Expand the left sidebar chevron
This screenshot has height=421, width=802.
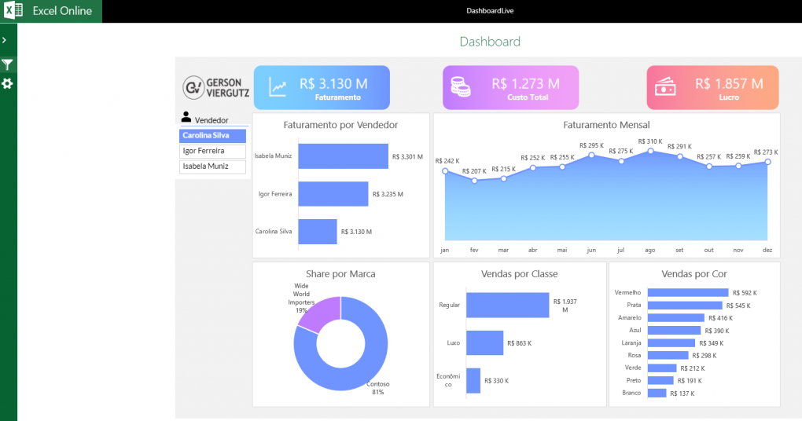tap(5, 40)
